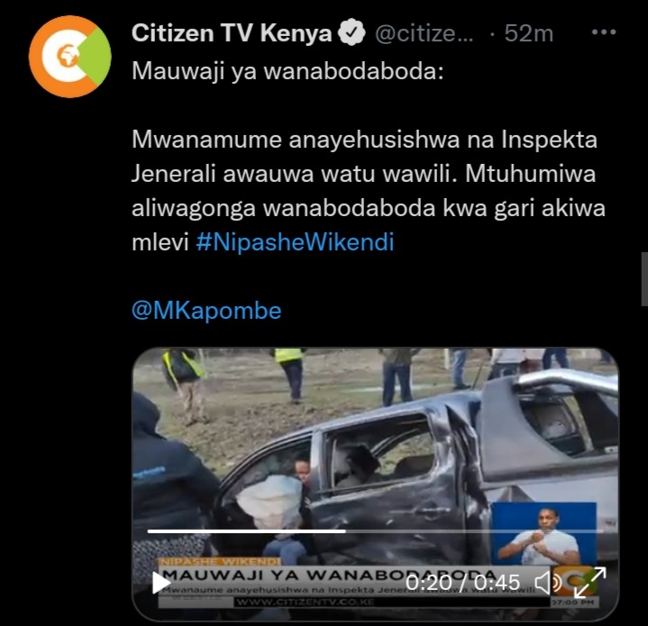This screenshot has width=648, height=626.
Task: Open the @citize... handle link
Action: pyautogui.click(x=424, y=33)
